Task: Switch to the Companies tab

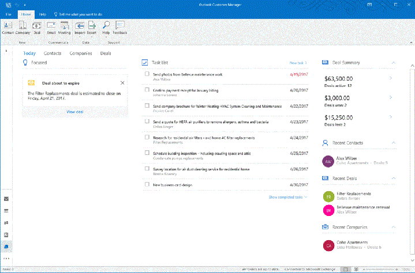Action: point(81,54)
